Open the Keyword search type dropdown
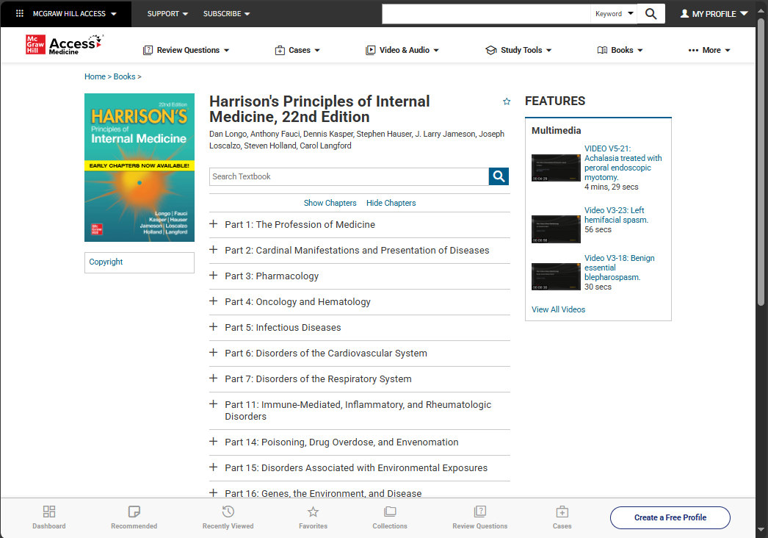This screenshot has width=768, height=538. (x=615, y=14)
